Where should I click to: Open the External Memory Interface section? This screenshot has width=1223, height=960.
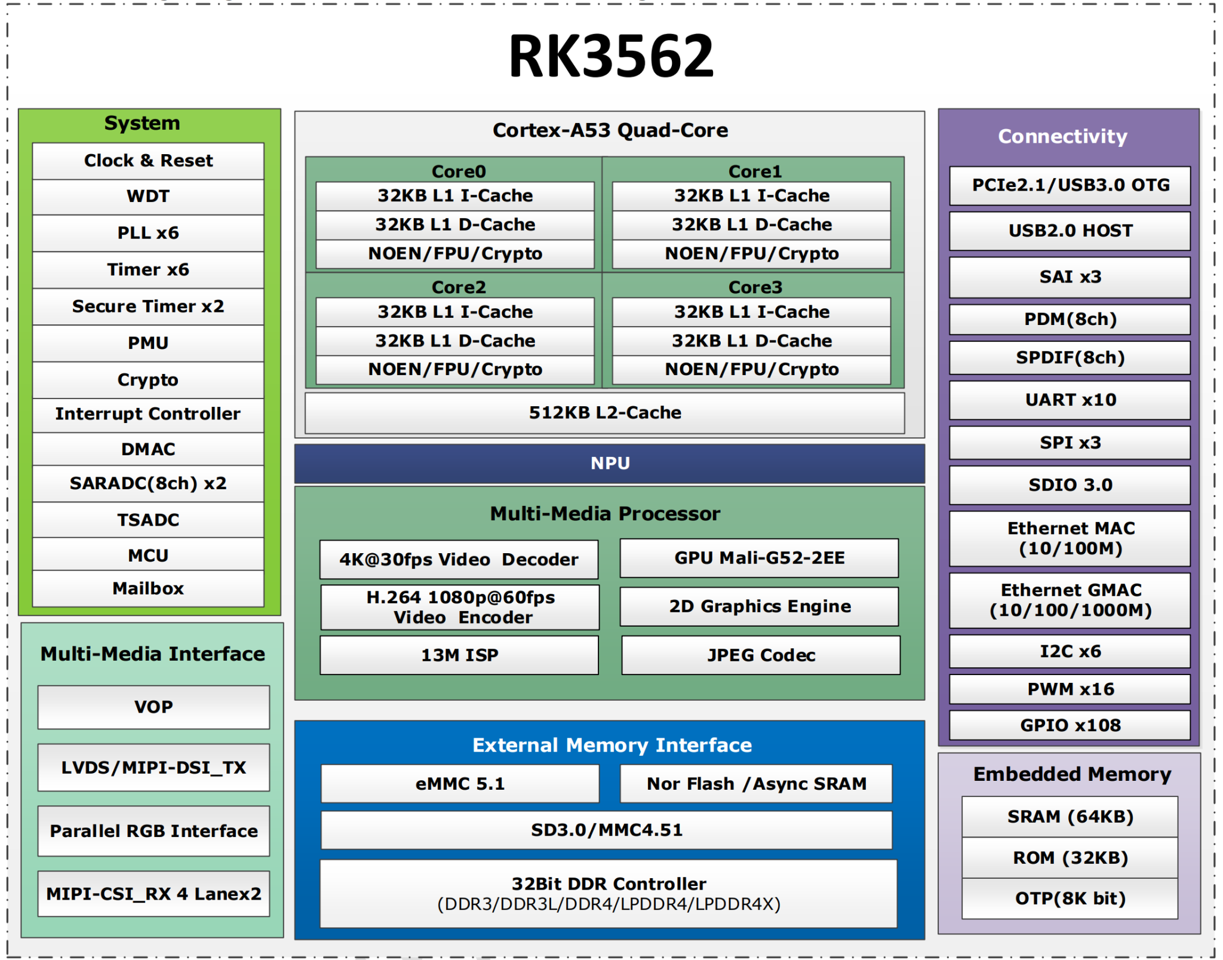(611, 745)
